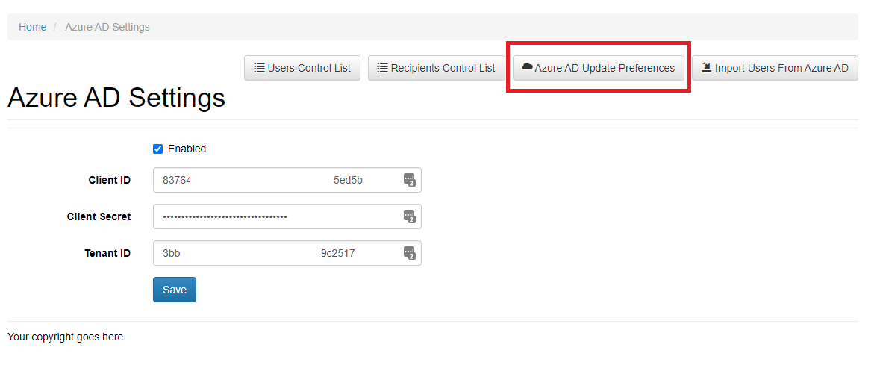Select the Tenant ID text box
Image resolution: width=874 pixels, height=377 pixels.
click(x=276, y=253)
